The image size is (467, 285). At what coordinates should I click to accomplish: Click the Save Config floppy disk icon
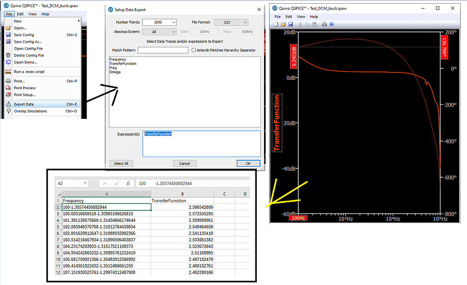(8, 35)
